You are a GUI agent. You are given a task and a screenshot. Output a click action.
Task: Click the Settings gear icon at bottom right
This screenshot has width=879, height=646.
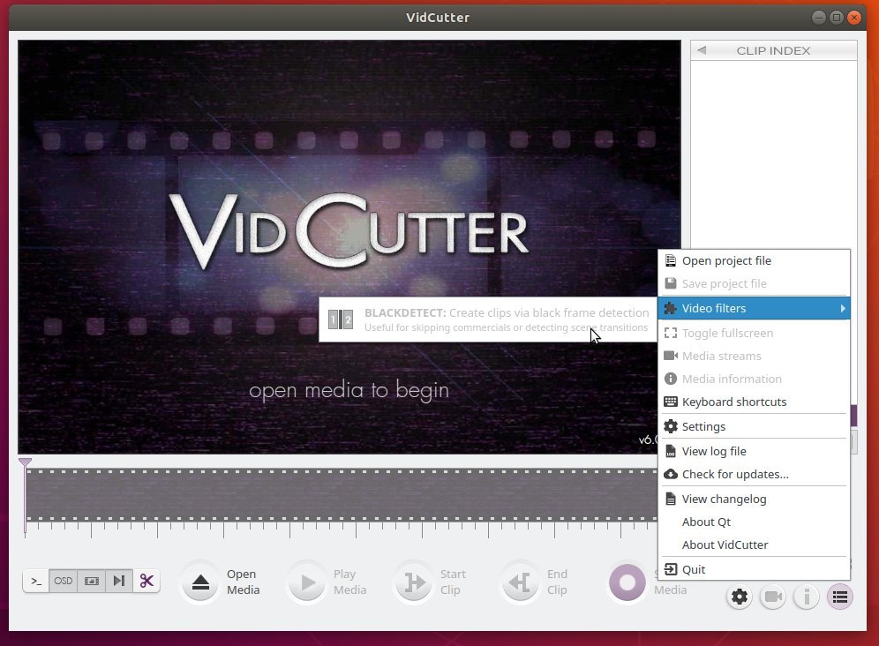click(x=739, y=597)
